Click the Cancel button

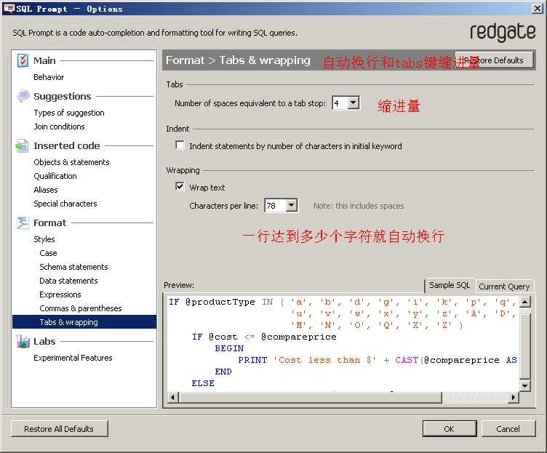tap(508, 428)
